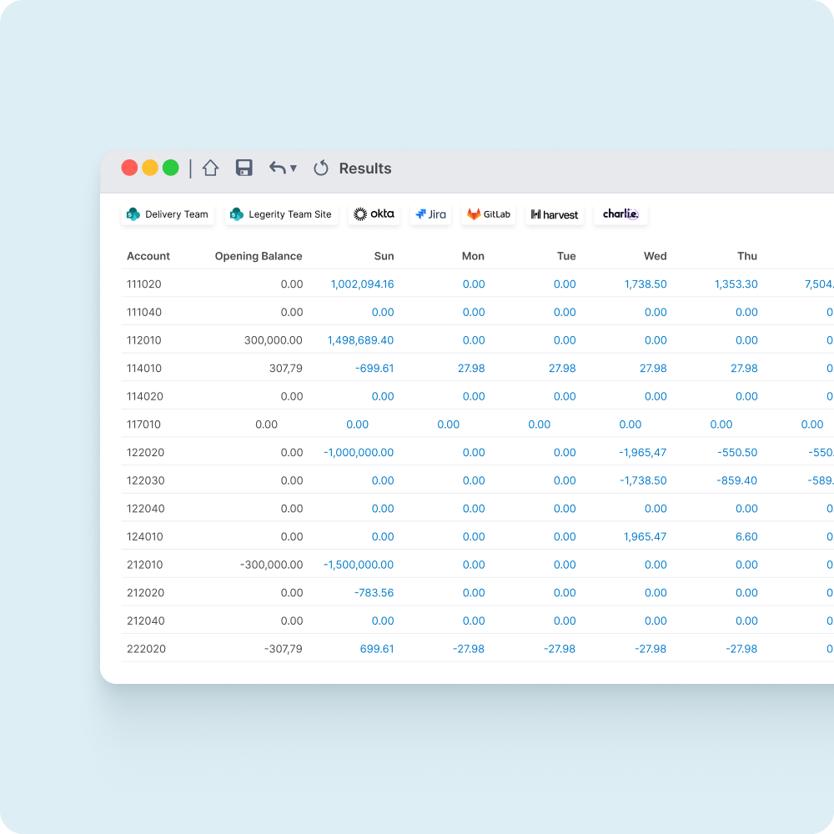The width and height of the screenshot is (834, 834).
Task: Click the Home icon in the toolbar
Action: tap(210, 168)
